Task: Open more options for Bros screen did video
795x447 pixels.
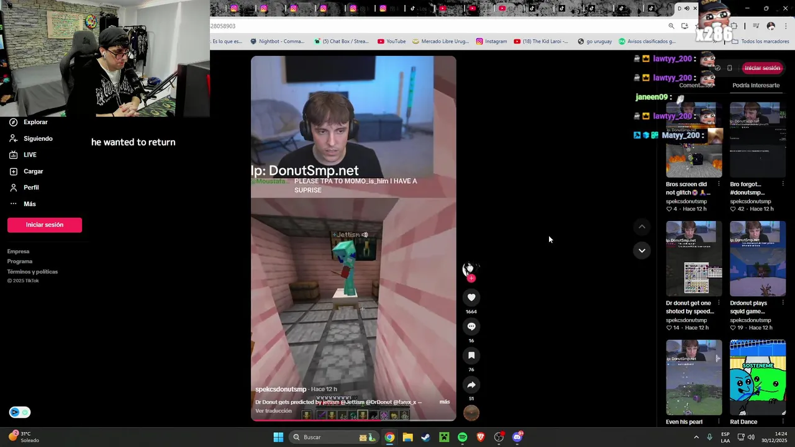Action: (x=719, y=184)
